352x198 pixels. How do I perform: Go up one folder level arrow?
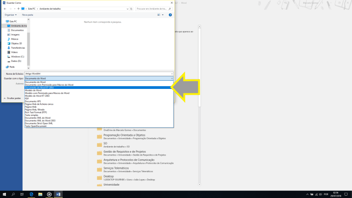(17, 9)
